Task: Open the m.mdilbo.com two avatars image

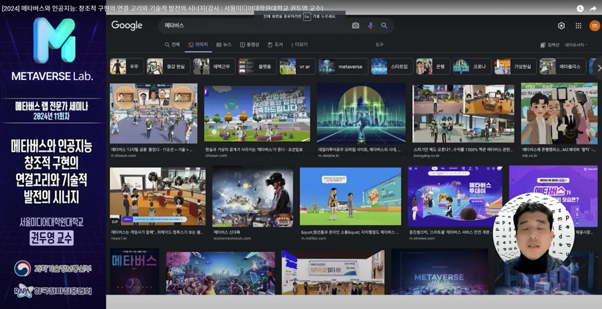Action: point(350,197)
